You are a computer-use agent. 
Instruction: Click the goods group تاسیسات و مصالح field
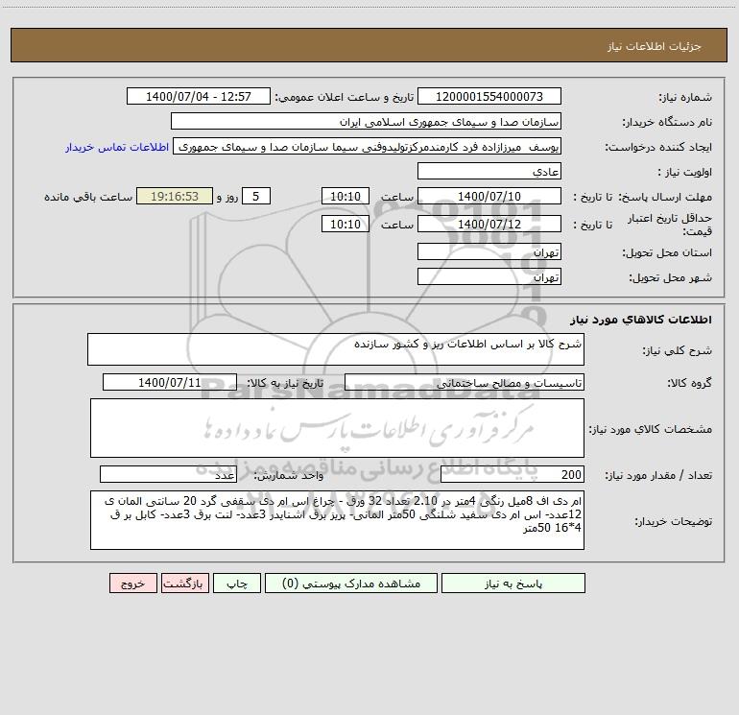click(x=465, y=382)
